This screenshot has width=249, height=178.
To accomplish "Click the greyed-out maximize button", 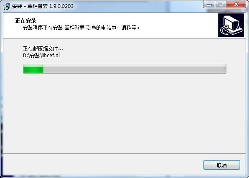I will (x=221, y=5).
